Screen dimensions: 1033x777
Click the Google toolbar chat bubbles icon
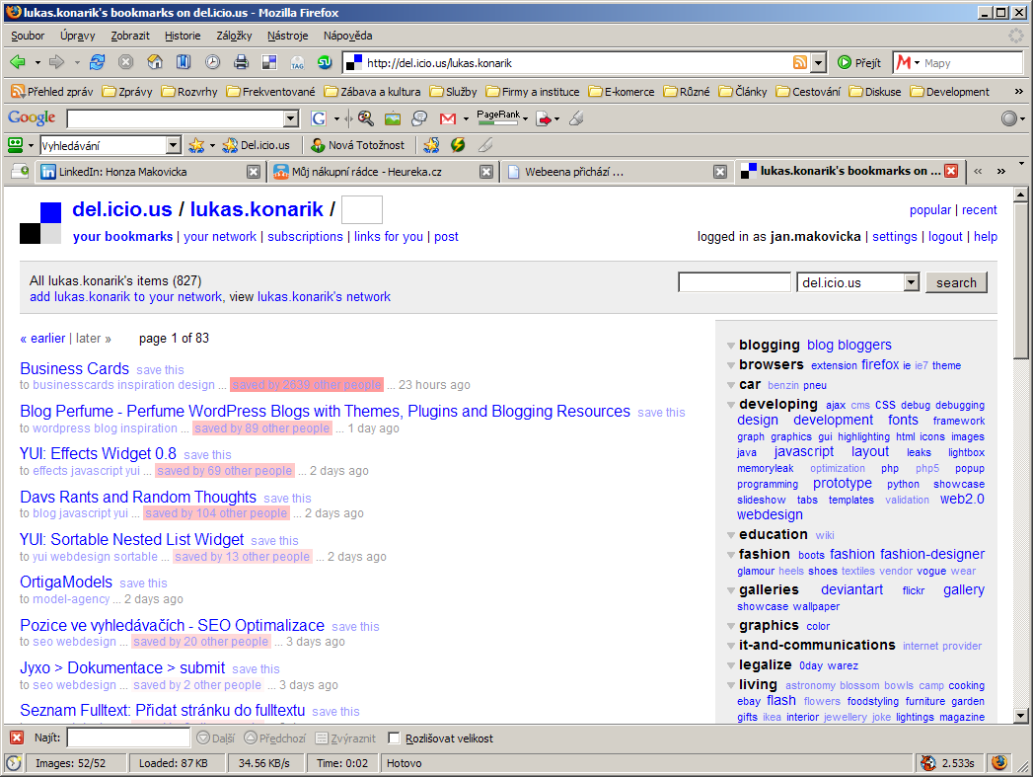pos(419,118)
